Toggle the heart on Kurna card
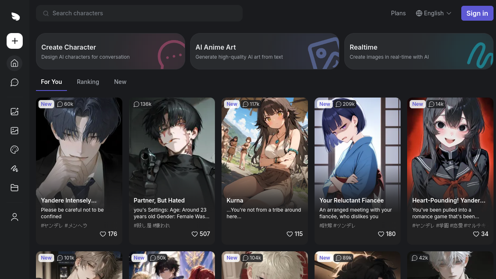Image resolution: width=496 pixels, height=279 pixels. pyautogui.click(x=290, y=234)
